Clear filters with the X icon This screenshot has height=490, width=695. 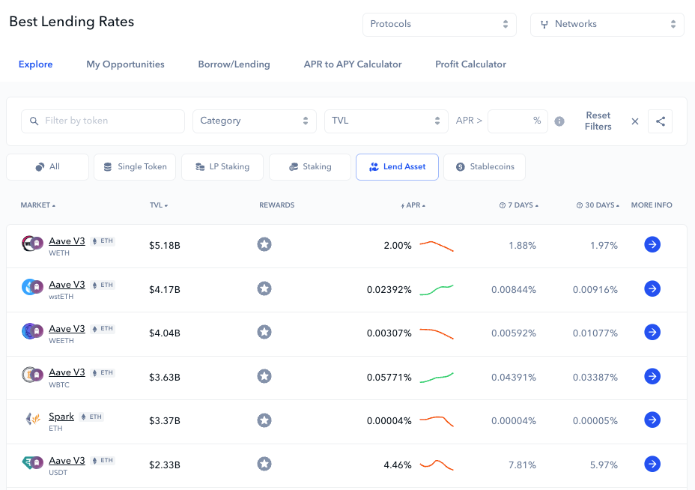[x=635, y=121]
